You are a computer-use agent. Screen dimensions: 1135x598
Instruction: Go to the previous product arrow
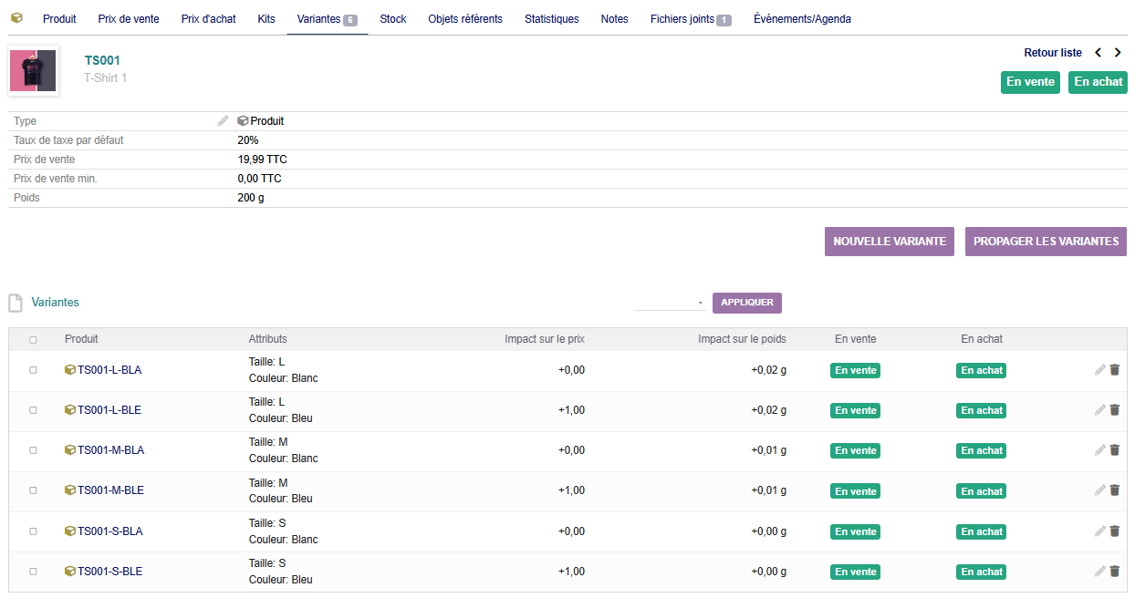point(1099,53)
